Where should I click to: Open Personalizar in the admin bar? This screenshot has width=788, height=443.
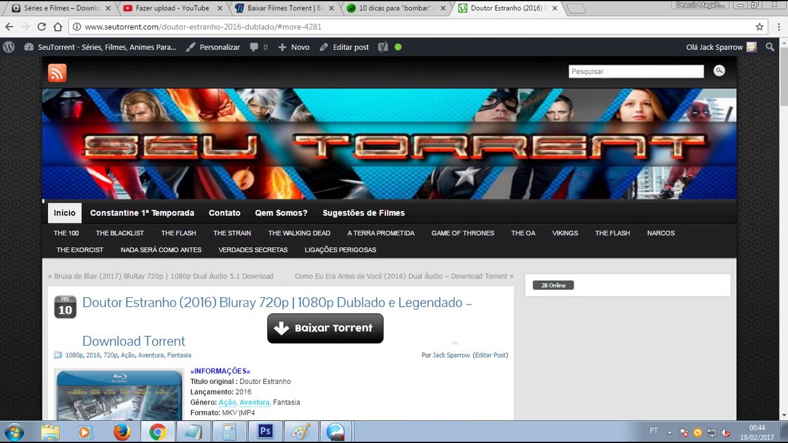pos(213,47)
